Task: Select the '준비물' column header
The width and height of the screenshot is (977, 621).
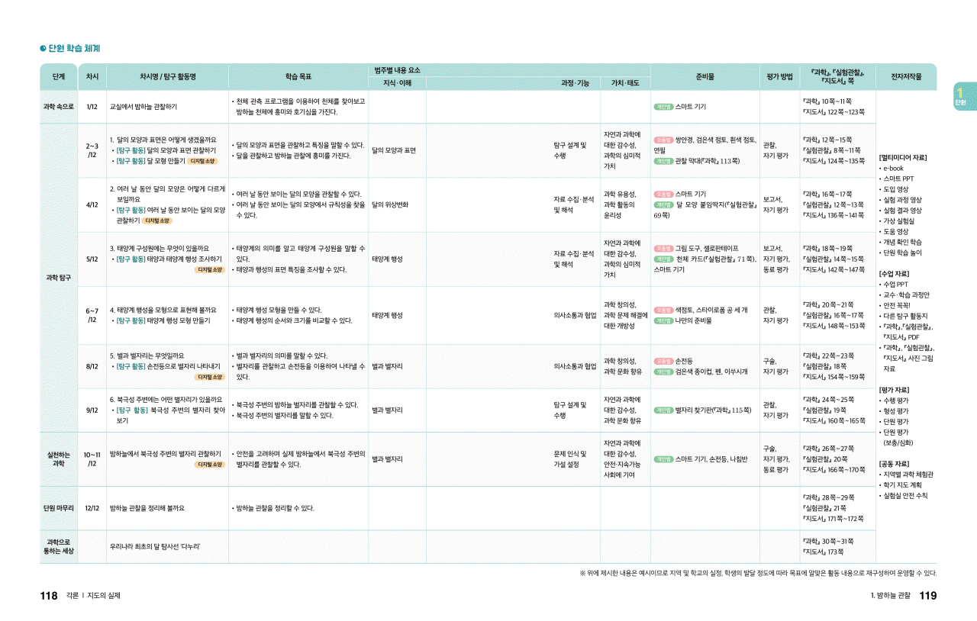Action: coord(705,77)
